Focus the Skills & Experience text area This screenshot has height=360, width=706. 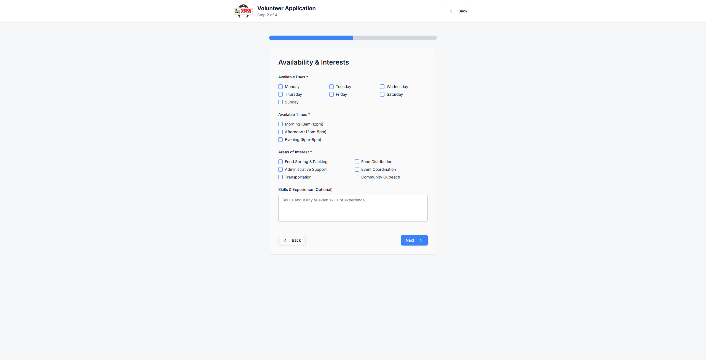(x=353, y=208)
